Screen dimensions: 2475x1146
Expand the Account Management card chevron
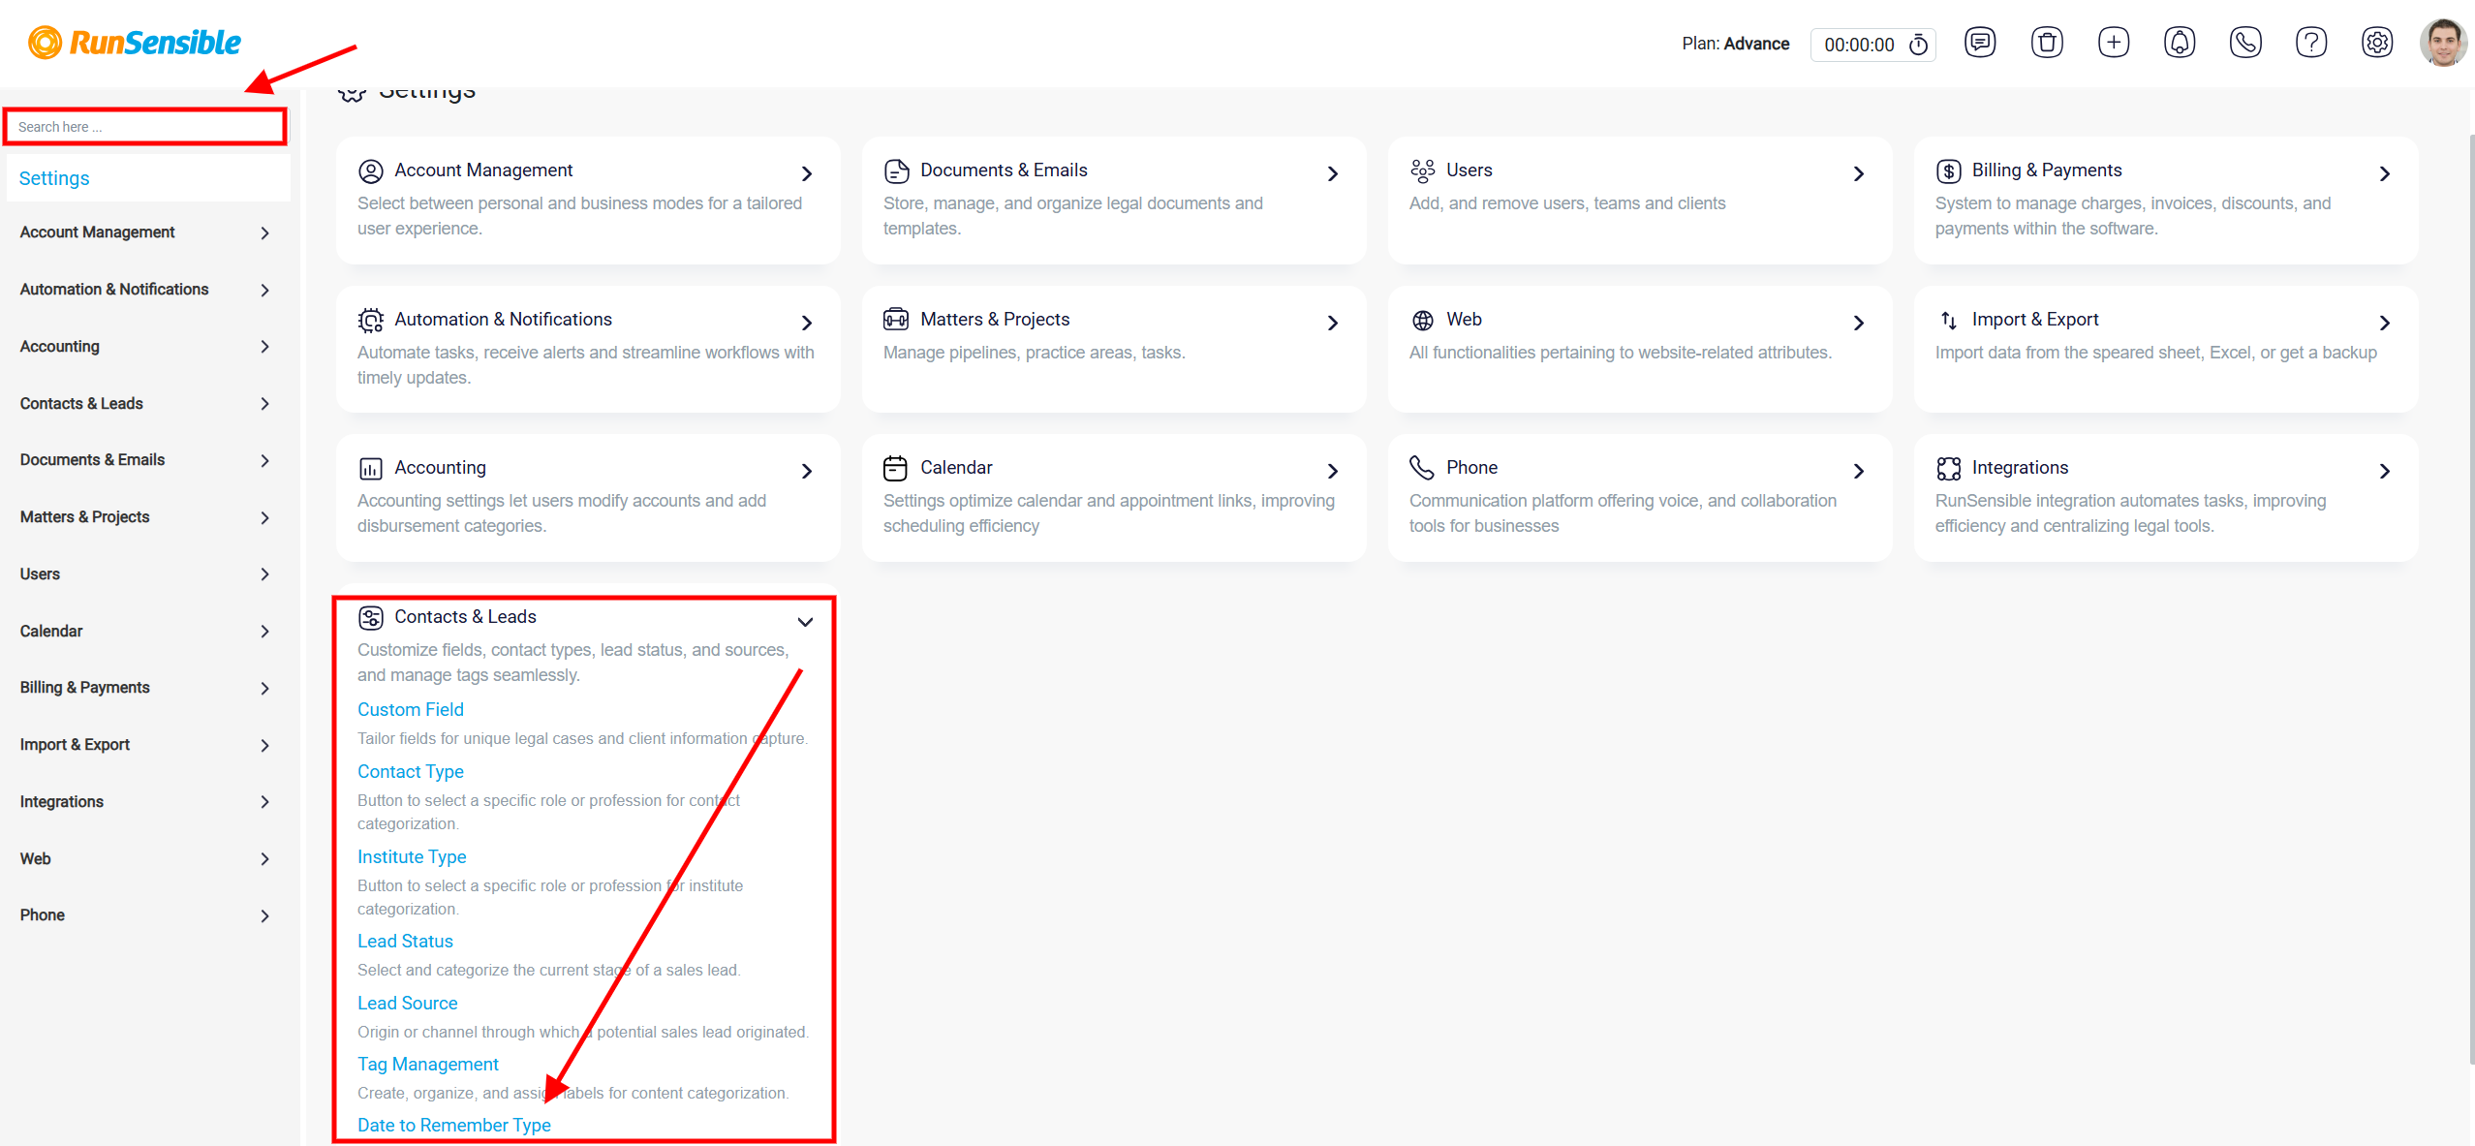(x=807, y=173)
